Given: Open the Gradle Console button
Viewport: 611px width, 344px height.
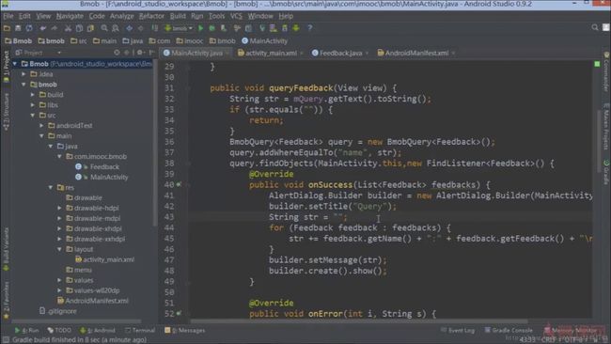Looking at the screenshot, I should click(x=509, y=330).
